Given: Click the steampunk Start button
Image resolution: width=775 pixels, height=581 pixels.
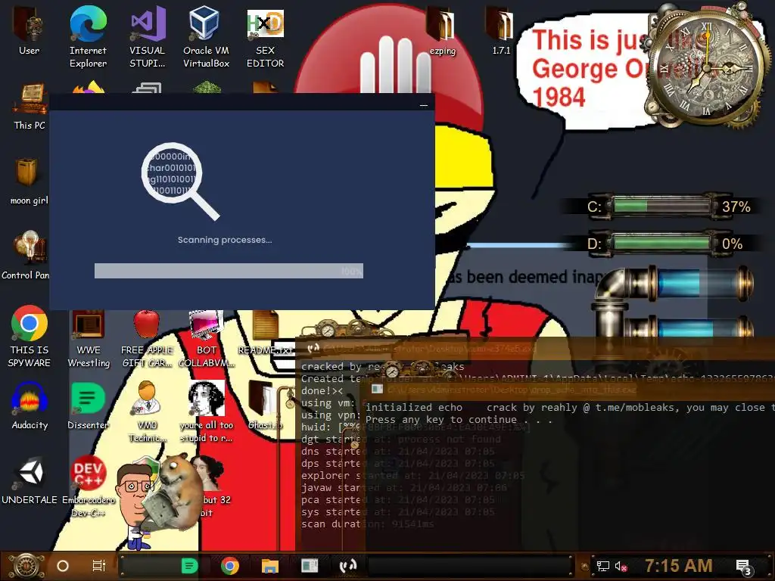Looking at the screenshot, I should [26, 566].
